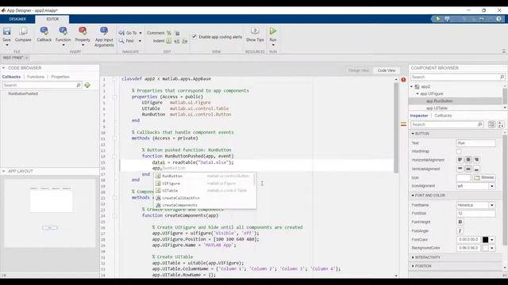
Task: Set vertical alignment to top
Action: (x=460, y=169)
